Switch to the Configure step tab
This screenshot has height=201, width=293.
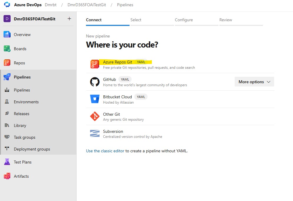197,21
